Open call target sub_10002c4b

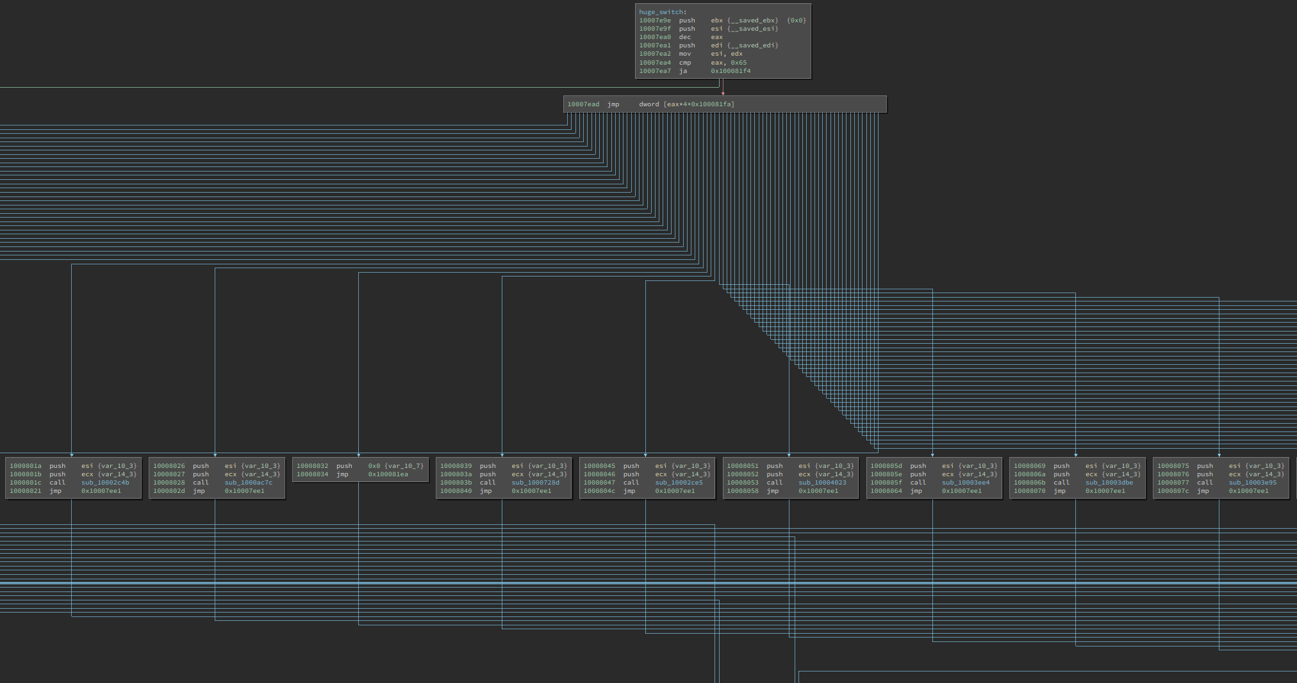click(x=105, y=483)
